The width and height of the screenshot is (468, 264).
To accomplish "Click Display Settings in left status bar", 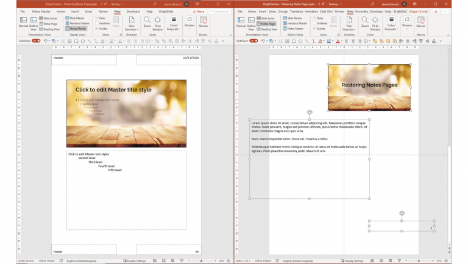I will (135, 261).
